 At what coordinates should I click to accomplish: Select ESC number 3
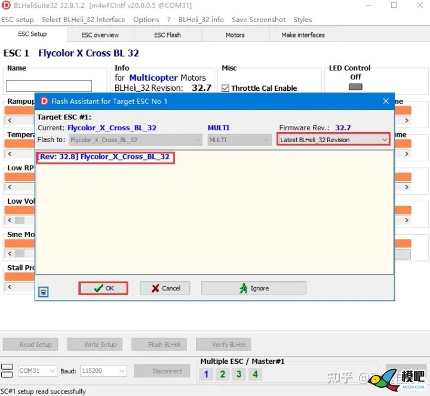(239, 374)
